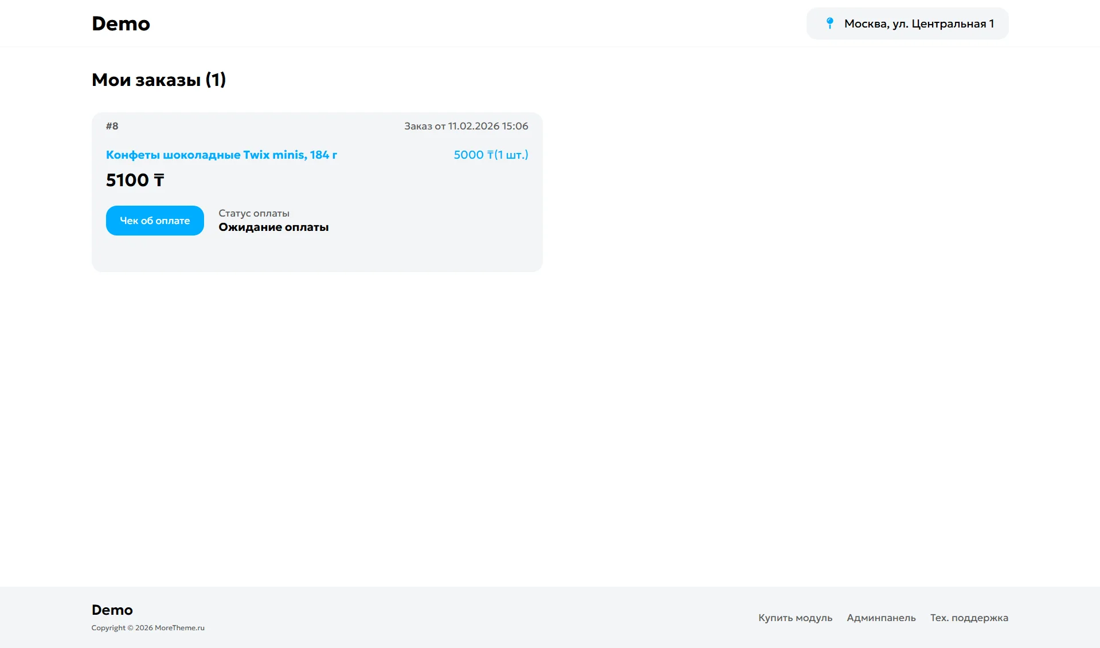1100x648 pixels.
Task: Open the Twix minis product link
Action: tap(221, 155)
